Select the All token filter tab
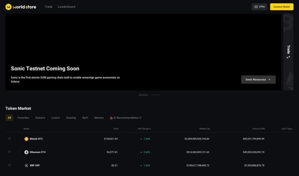The width and height of the screenshot is (299, 176). tap(9, 118)
